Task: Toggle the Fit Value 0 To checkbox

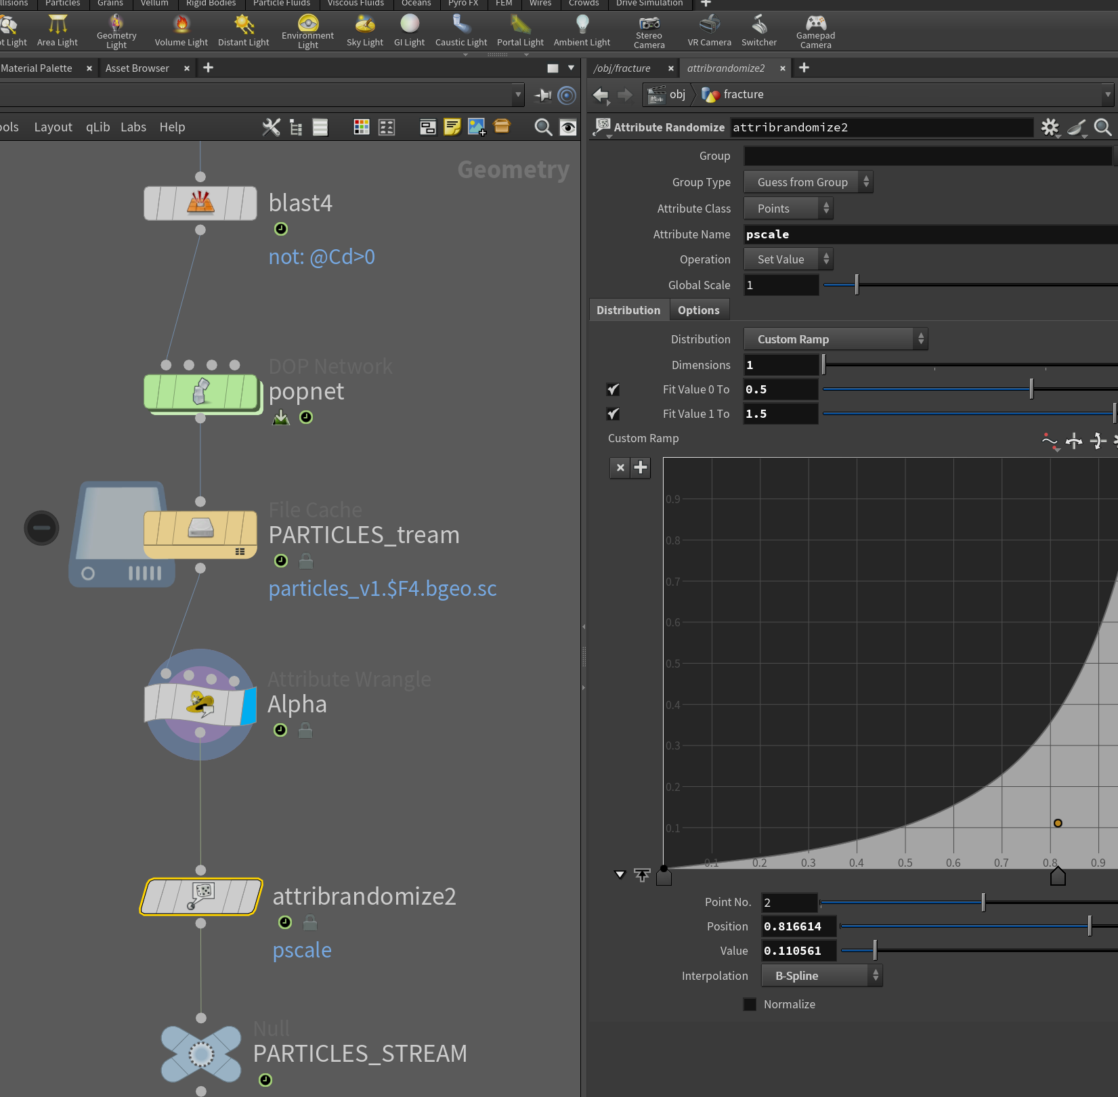Action: click(613, 389)
